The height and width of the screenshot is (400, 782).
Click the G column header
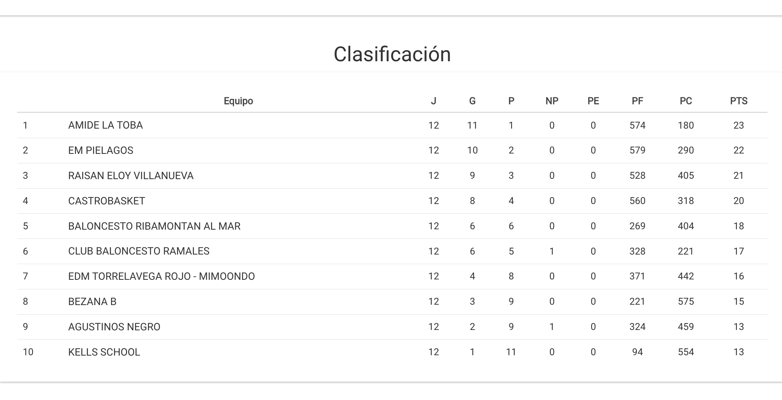pos(472,101)
